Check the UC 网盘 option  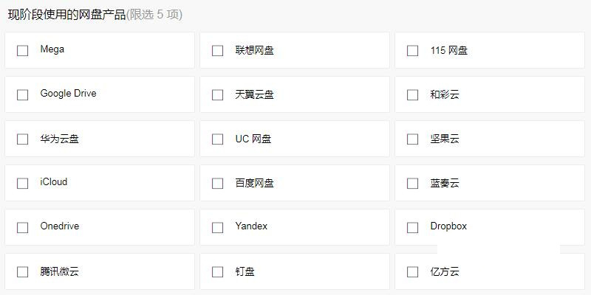[x=217, y=139]
